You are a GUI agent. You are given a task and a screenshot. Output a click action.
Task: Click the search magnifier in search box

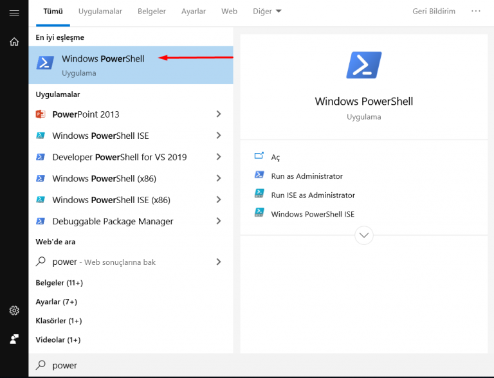(41, 365)
